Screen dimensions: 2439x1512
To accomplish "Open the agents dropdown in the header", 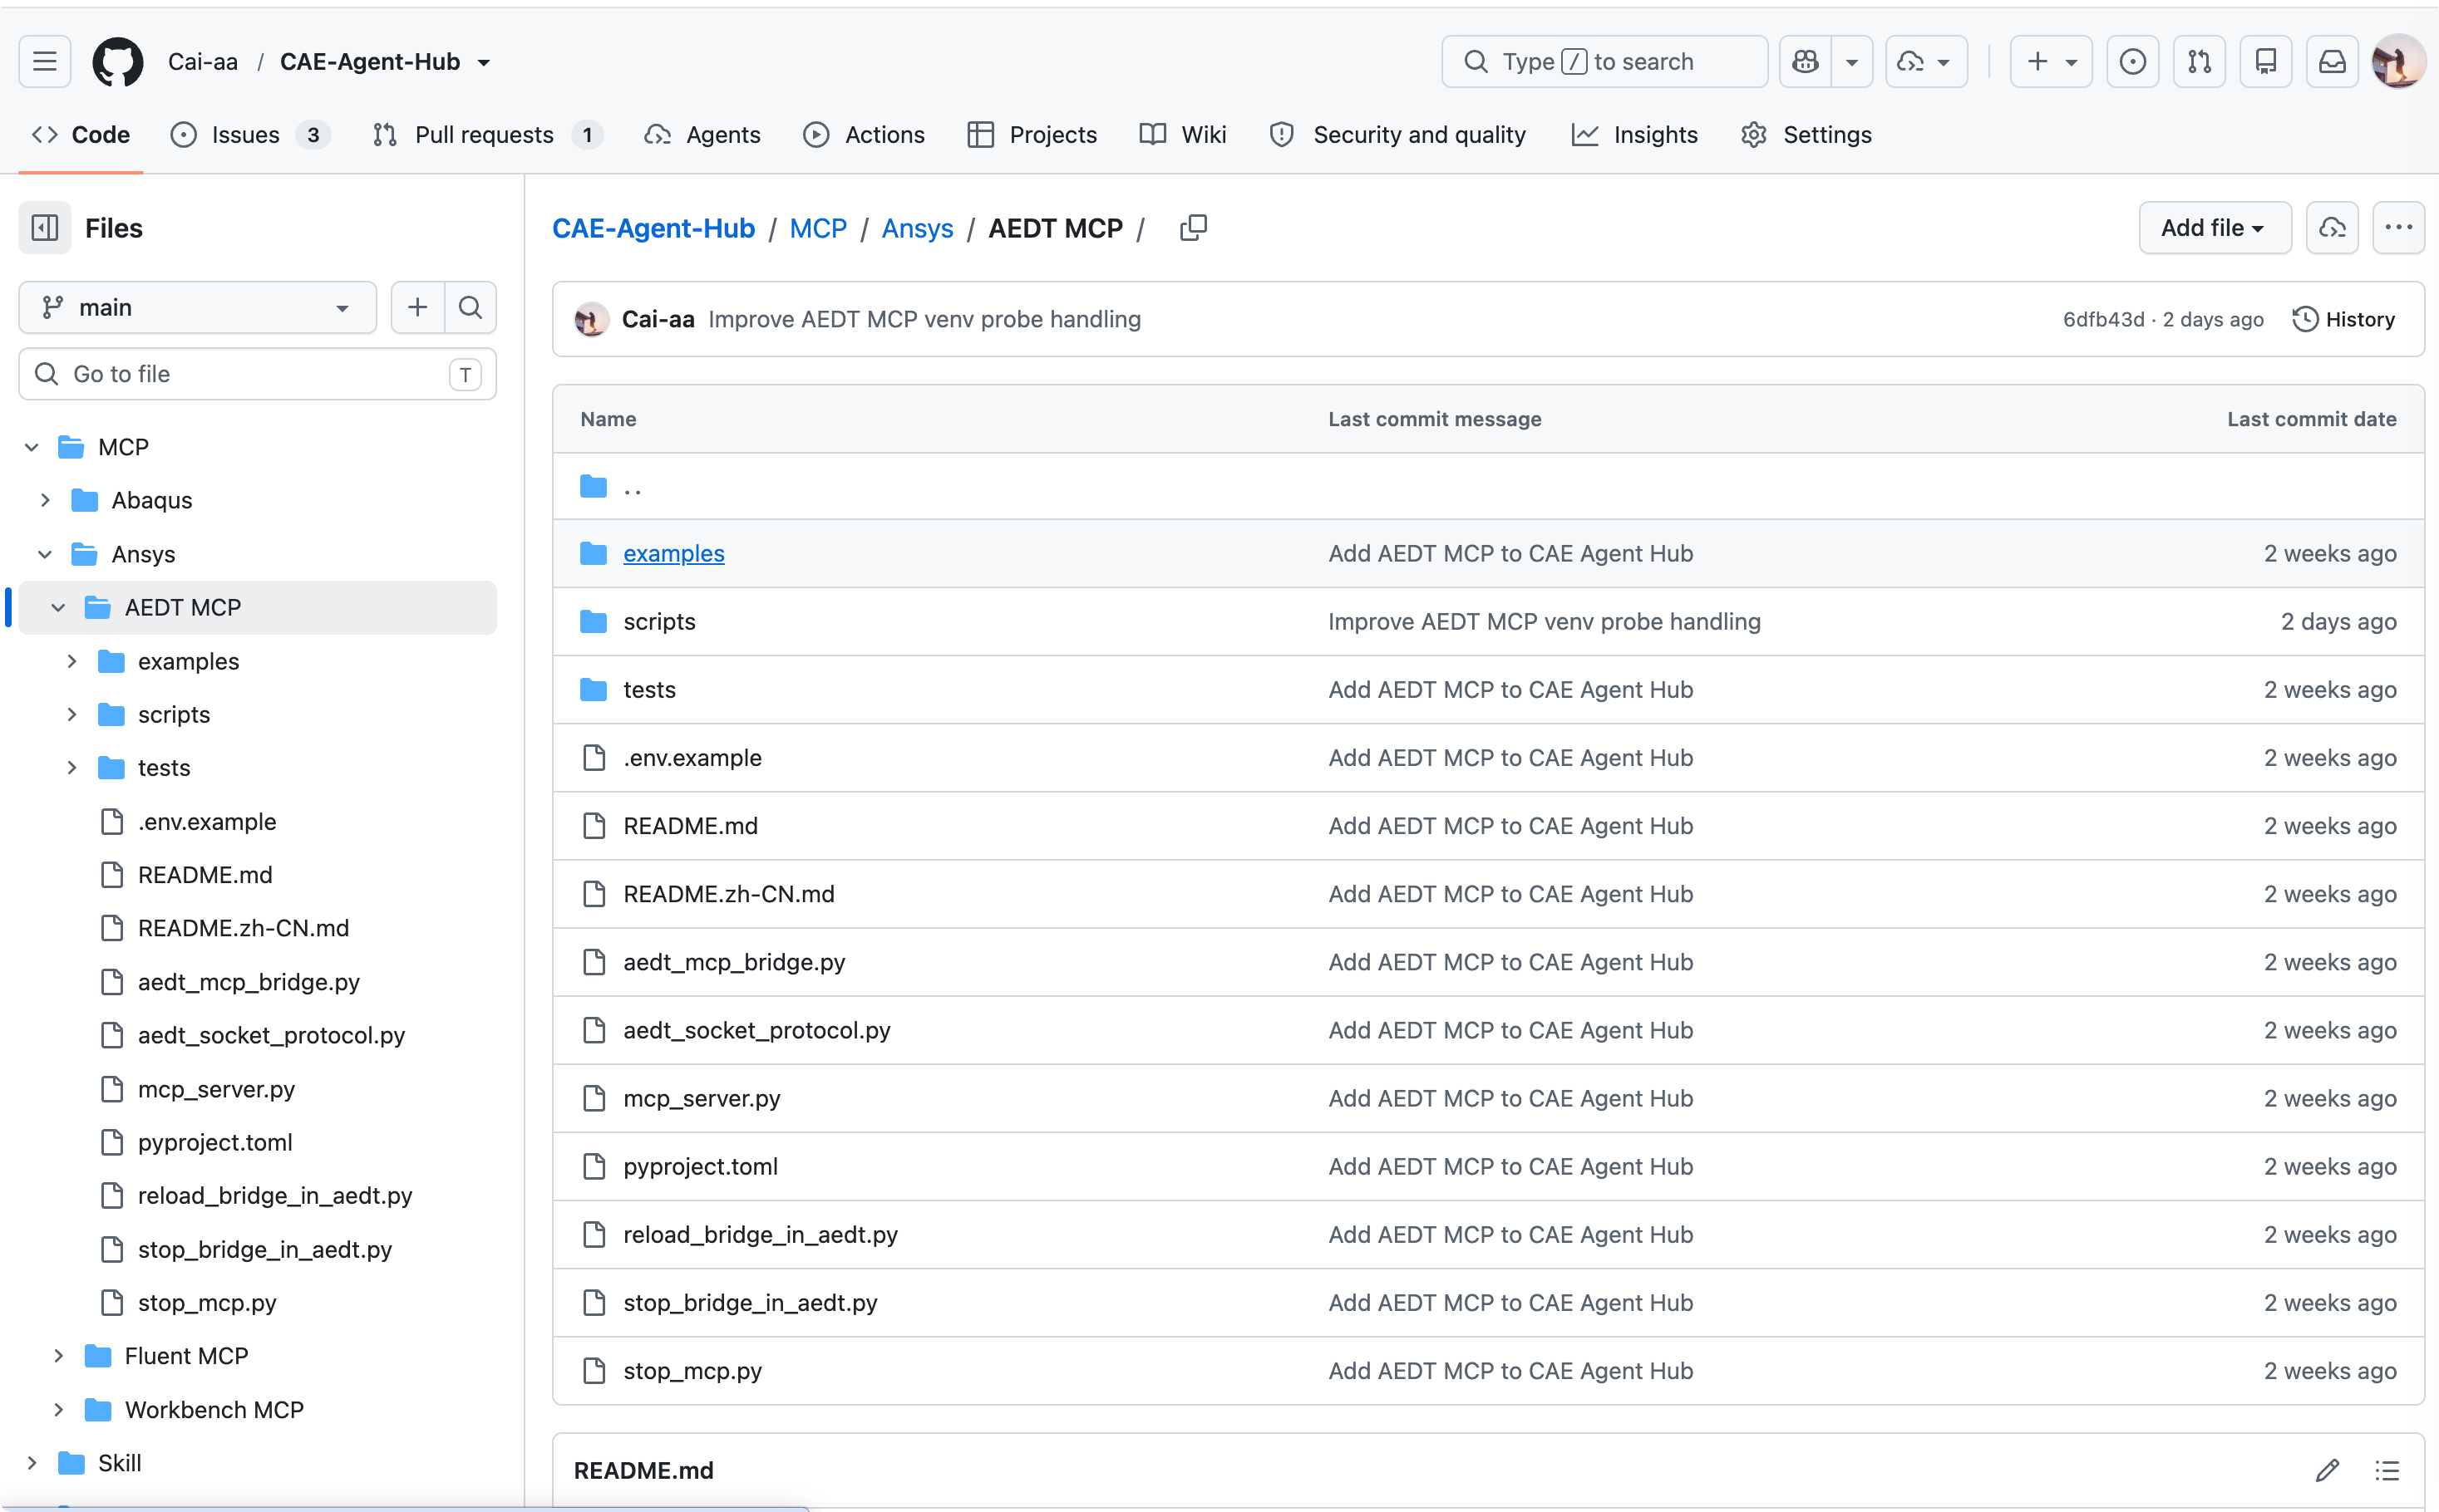I will [x=1926, y=62].
